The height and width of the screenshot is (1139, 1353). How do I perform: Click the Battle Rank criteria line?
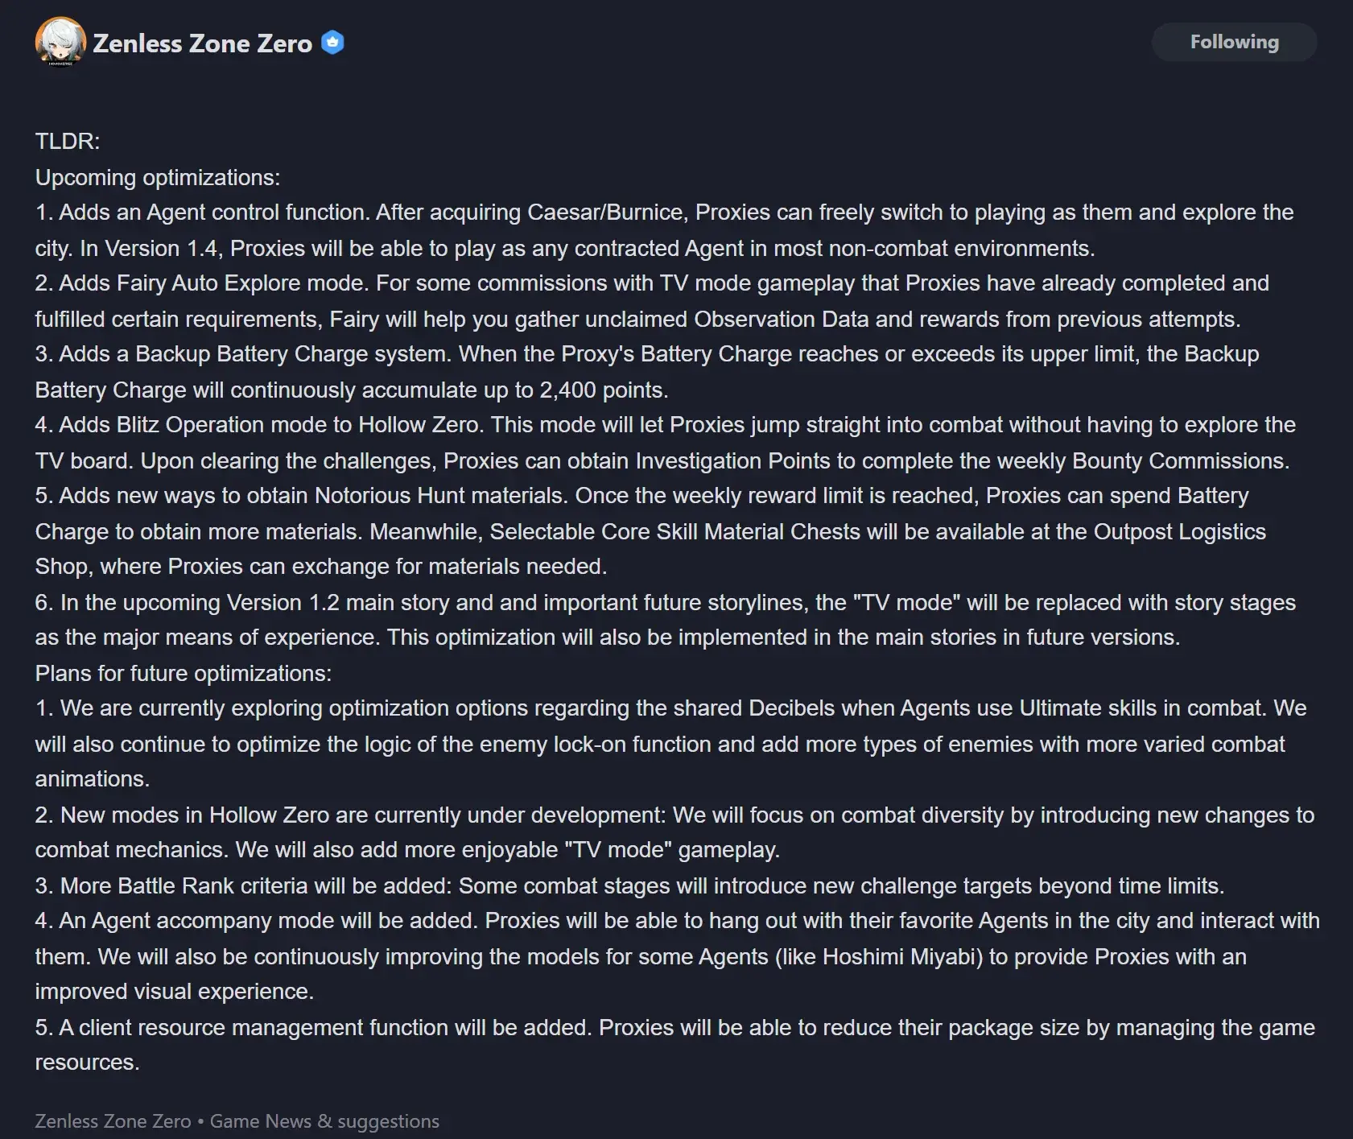[x=628, y=885]
